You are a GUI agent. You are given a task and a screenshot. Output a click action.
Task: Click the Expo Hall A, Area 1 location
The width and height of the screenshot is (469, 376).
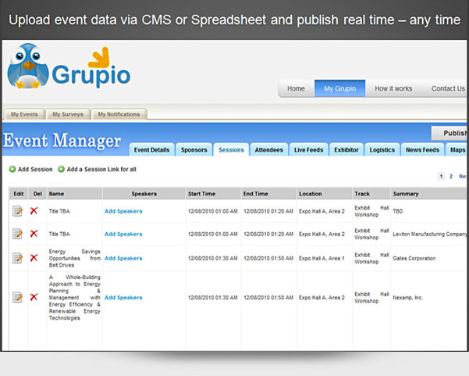pos(322,258)
